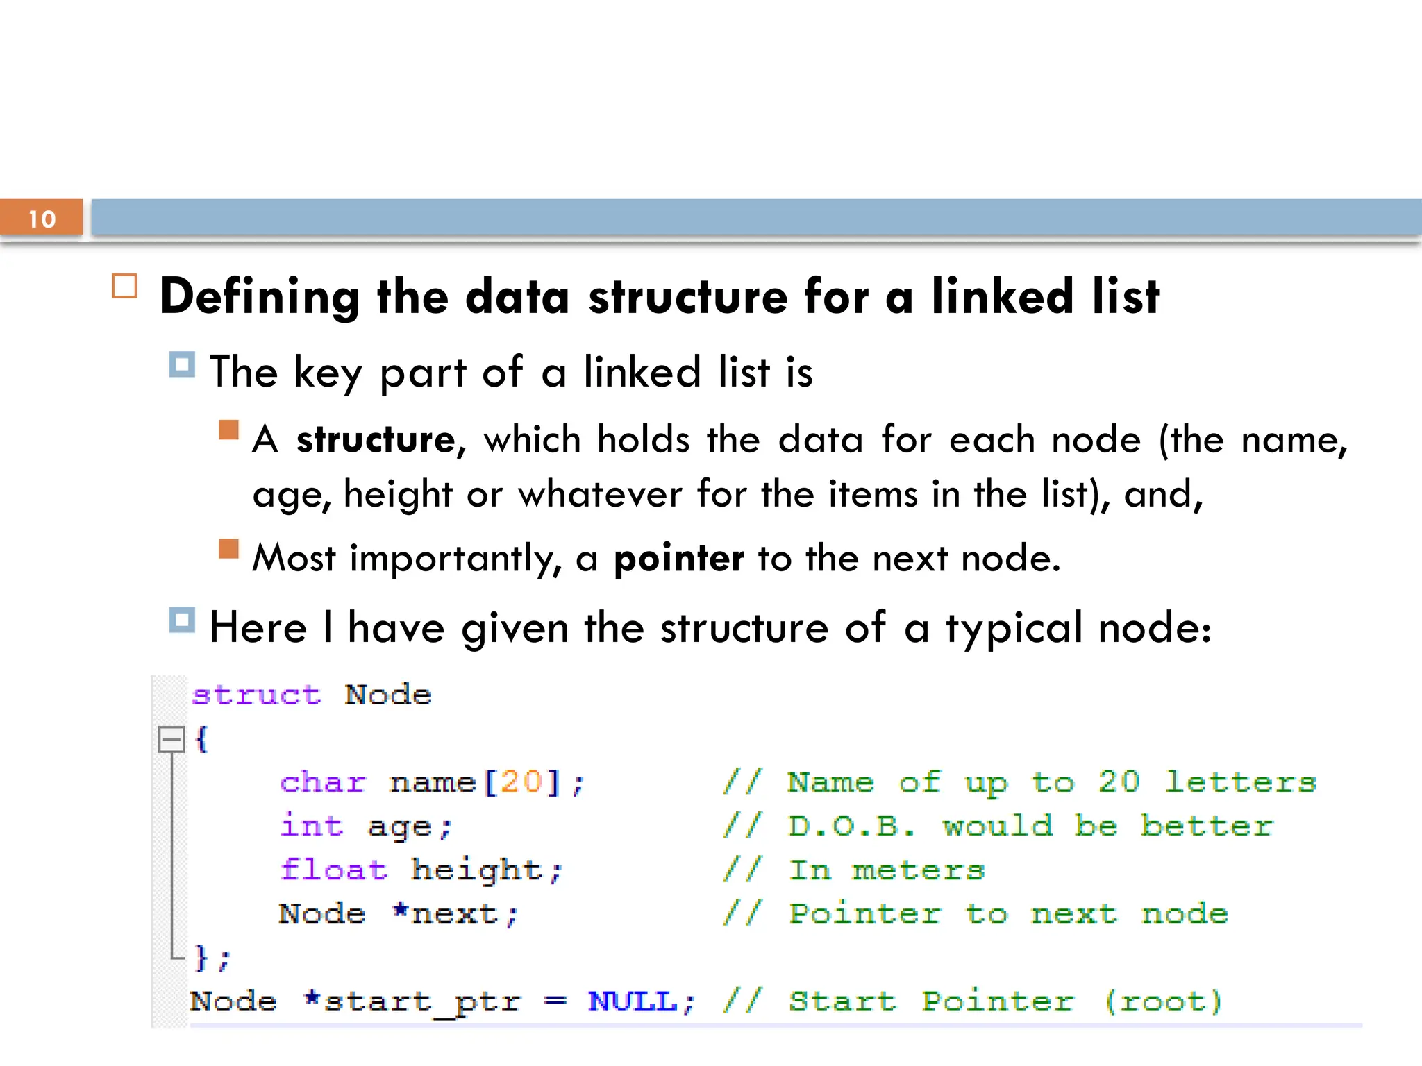Click the comment '// Pointer to next node'

coord(976,914)
